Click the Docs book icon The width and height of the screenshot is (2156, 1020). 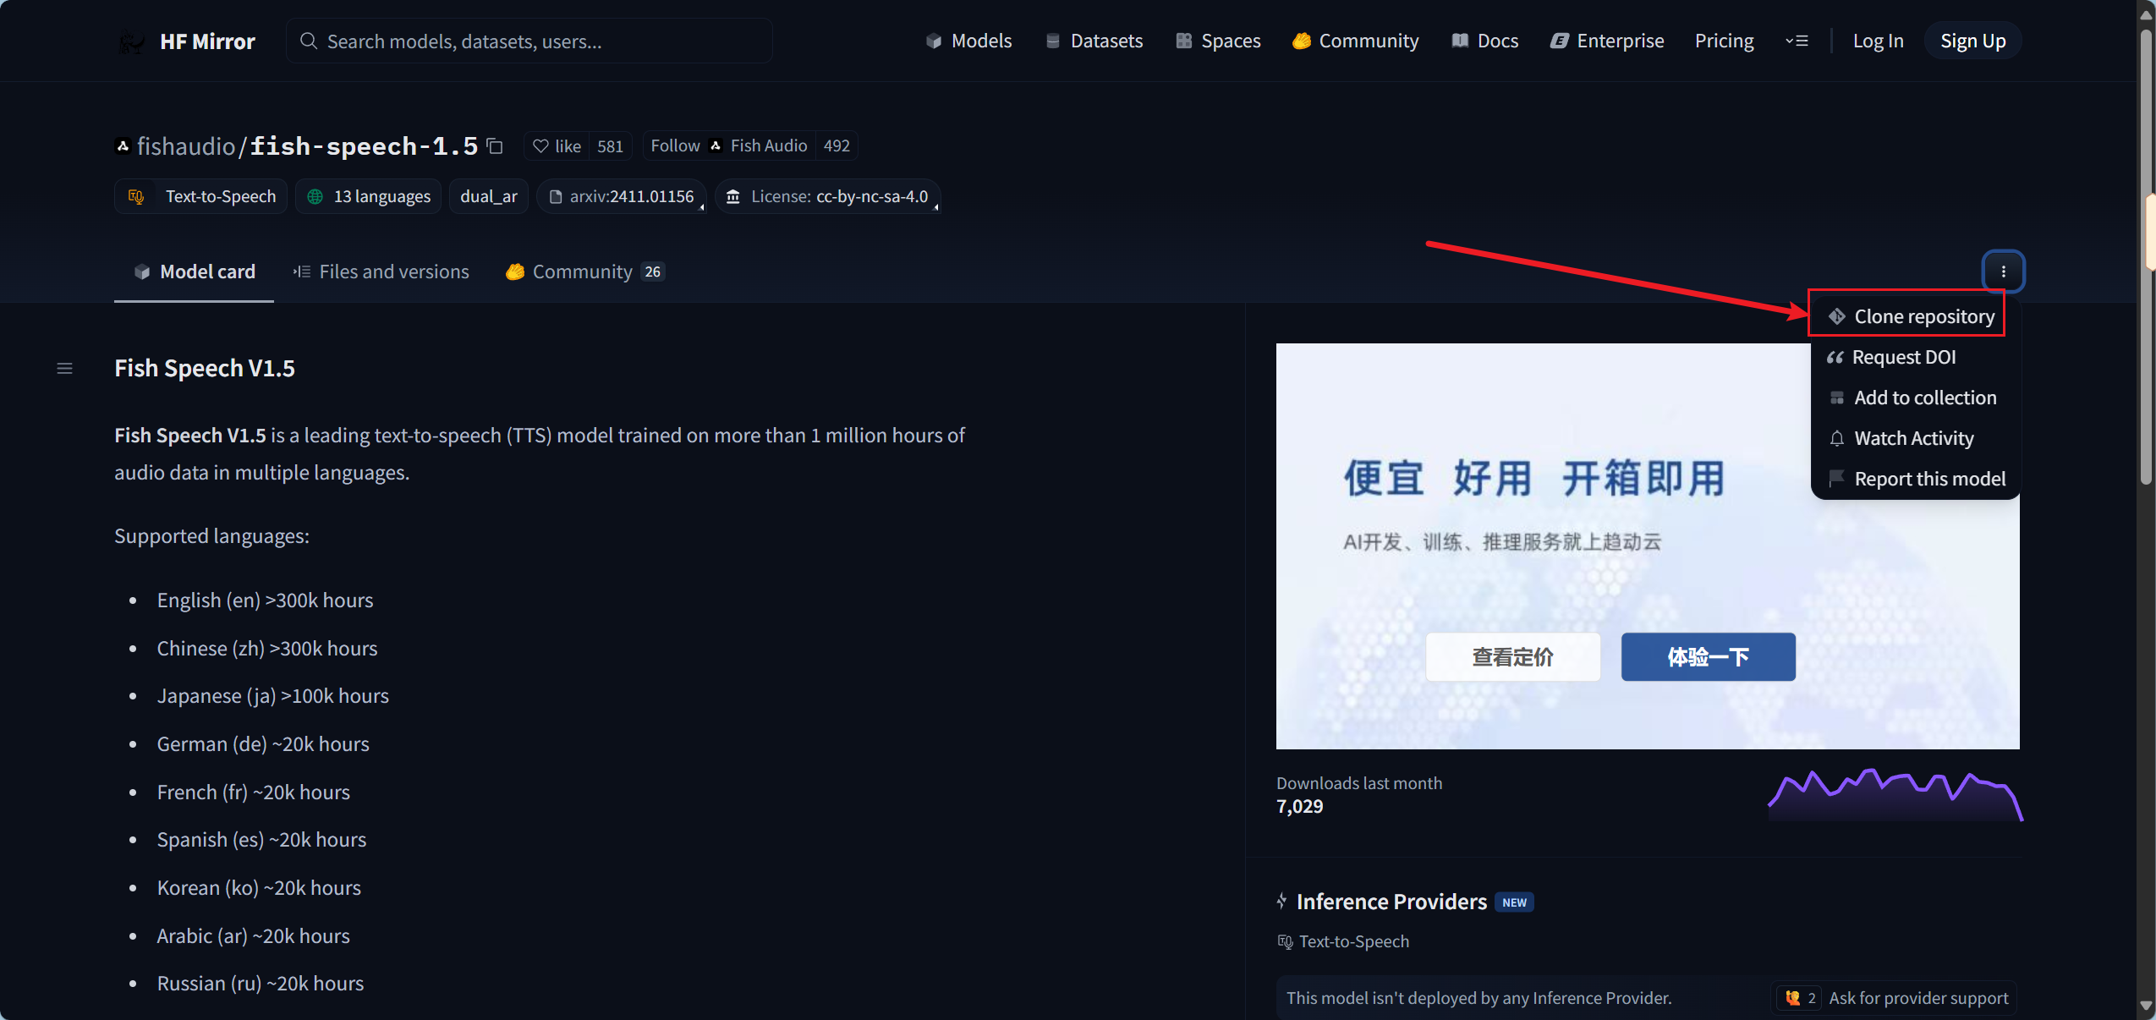pos(1460,41)
